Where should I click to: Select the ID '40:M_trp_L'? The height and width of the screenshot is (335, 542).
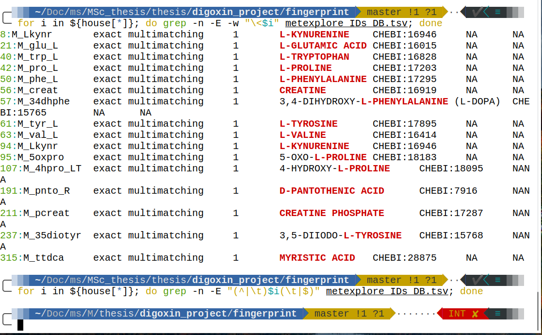[x=29, y=57]
